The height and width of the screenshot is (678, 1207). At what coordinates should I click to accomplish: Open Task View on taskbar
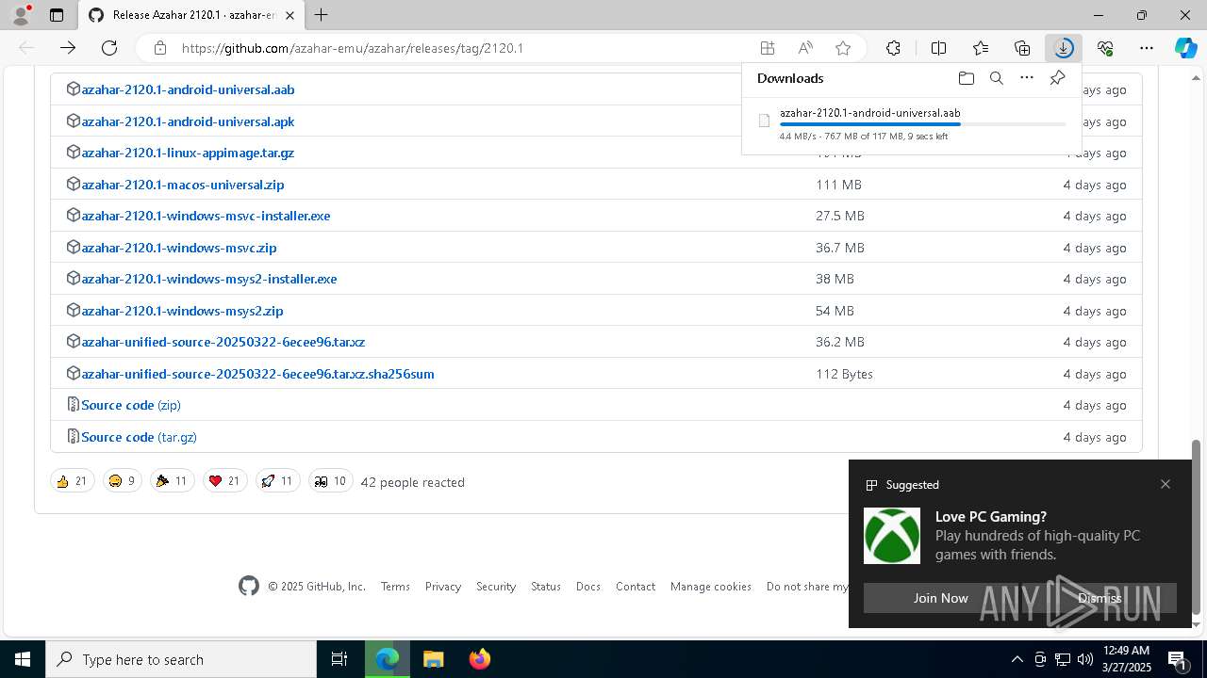[x=339, y=659]
